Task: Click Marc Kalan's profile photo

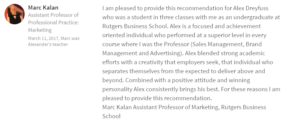Action: [14, 14]
